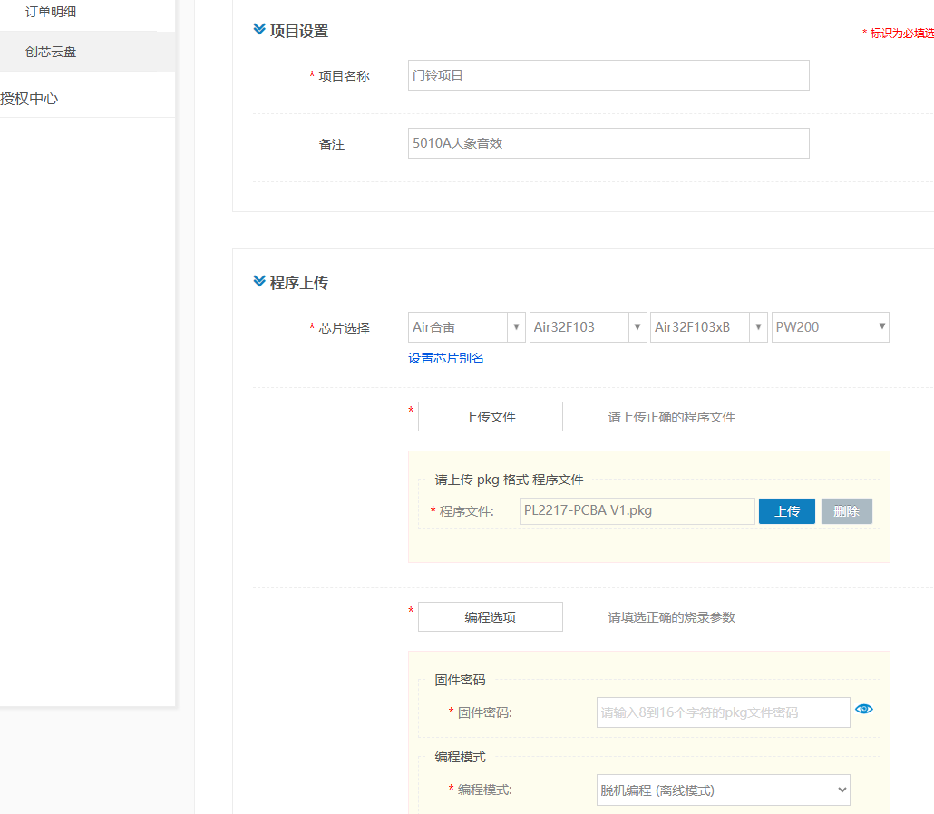Collapse the 程序上传 section chevron
This screenshot has width=934, height=814.
(258, 283)
